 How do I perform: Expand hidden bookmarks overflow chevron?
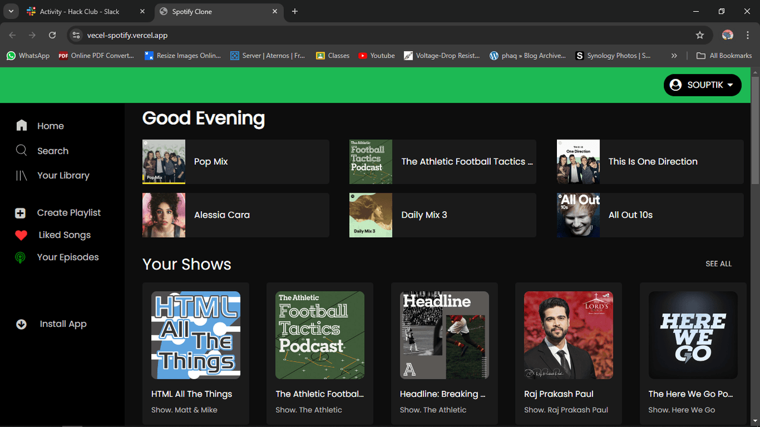674,56
